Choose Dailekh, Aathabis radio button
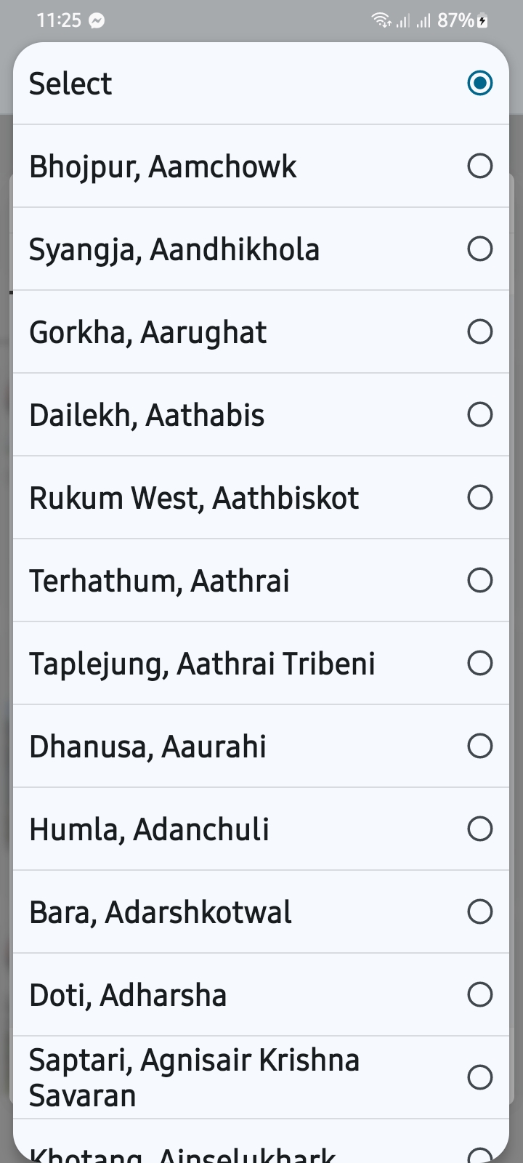 [479, 414]
